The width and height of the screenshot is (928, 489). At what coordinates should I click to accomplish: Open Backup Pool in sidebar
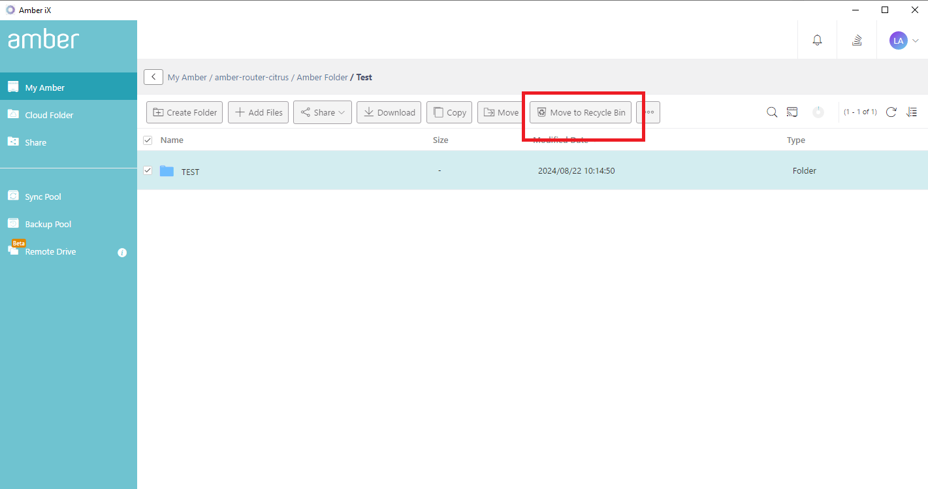pyautogui.click(x=69, y=223)
